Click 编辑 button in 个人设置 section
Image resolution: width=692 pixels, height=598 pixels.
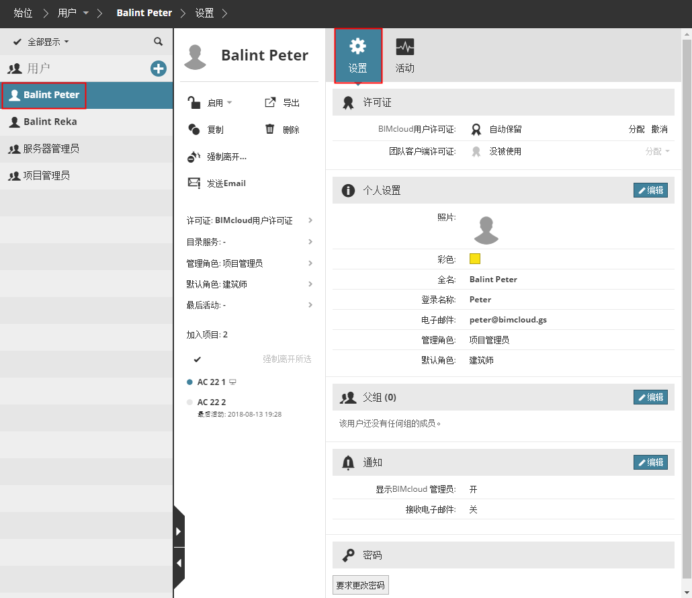650,190
